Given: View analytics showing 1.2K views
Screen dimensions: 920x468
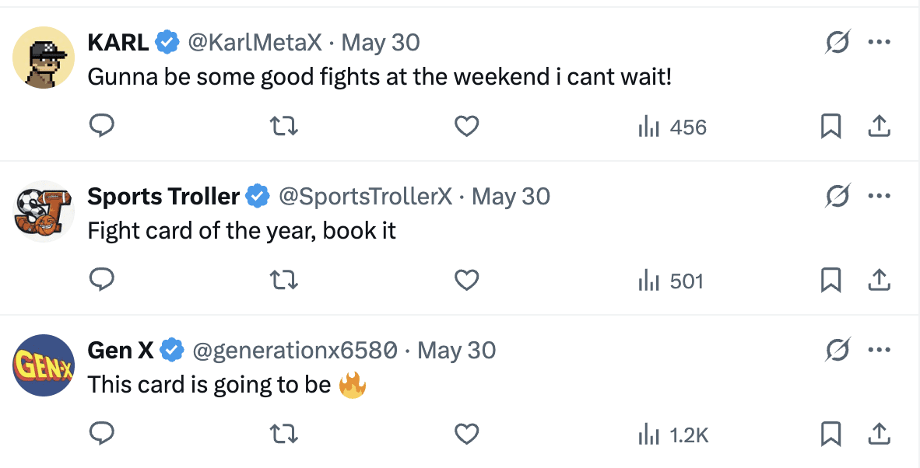Looking at the screenshot, I should pos(673,434).
